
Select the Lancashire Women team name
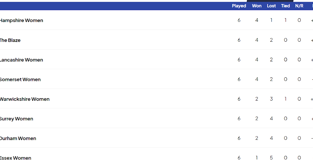click(21, 60)
